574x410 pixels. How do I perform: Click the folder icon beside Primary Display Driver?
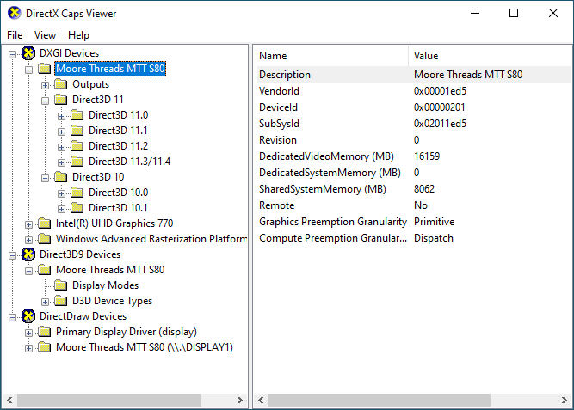coord(44,332)
